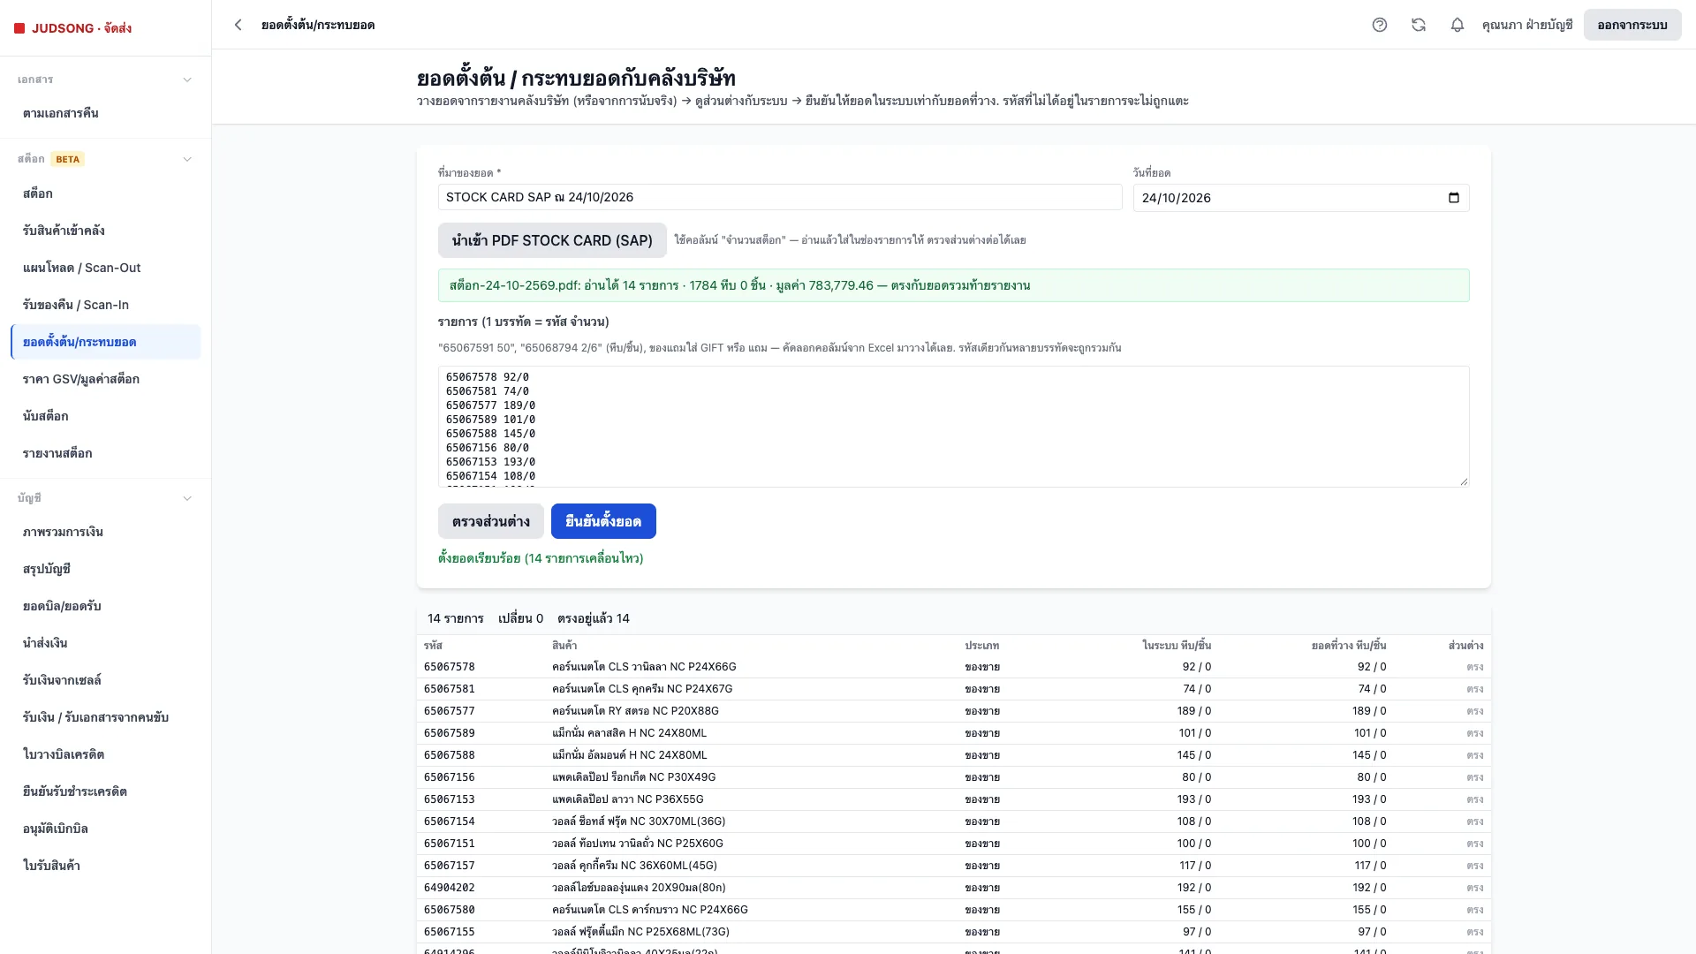The image size is (1696, 954).
Task: Focus the ที่มาของยอด source input field
Action: pyautogui.click(x=780, y=197)
